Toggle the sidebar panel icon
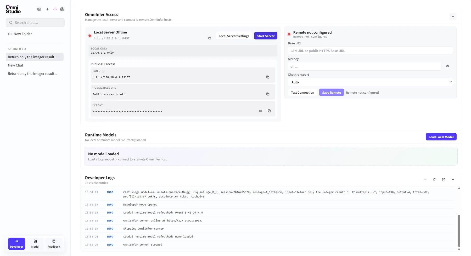 pyautogui.click(x=39, y=9)
